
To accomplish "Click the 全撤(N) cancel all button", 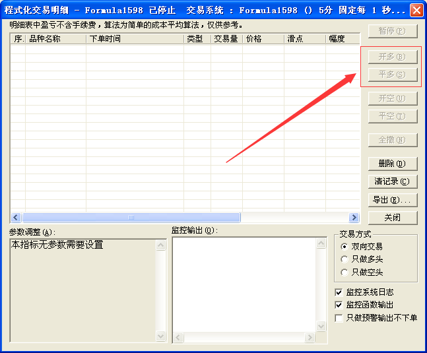I will click(x=393, y=140).
